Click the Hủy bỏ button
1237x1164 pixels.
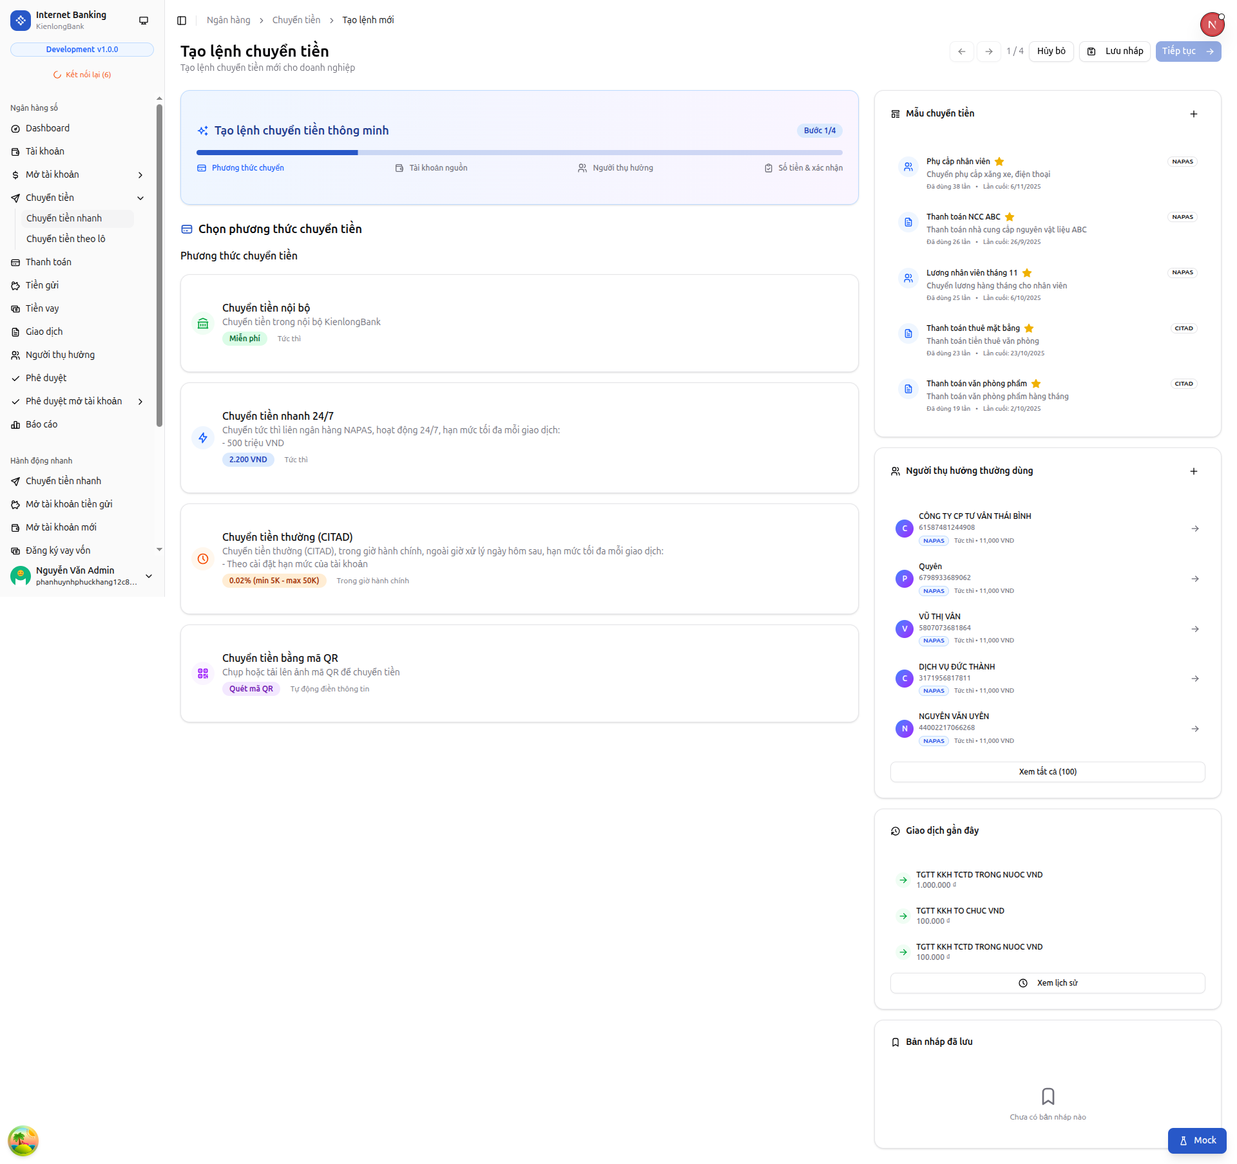[1051, 52]
